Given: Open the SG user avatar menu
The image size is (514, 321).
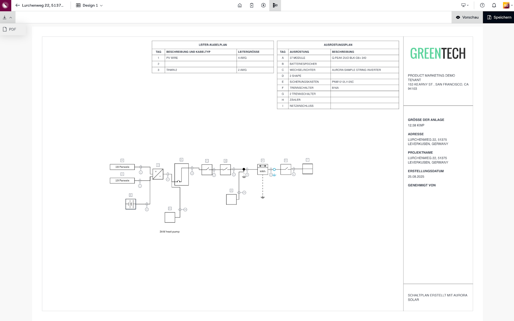Looking at the screenshot, I should coord(507,5).
